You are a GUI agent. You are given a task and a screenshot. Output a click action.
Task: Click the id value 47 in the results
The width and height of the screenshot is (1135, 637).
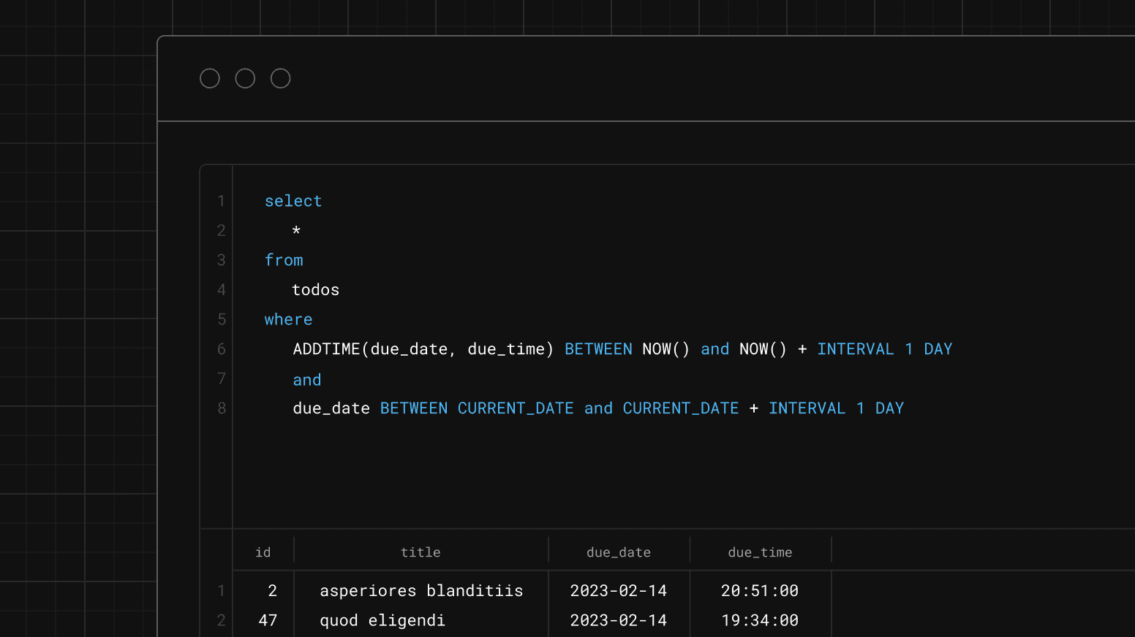point(268,619)
